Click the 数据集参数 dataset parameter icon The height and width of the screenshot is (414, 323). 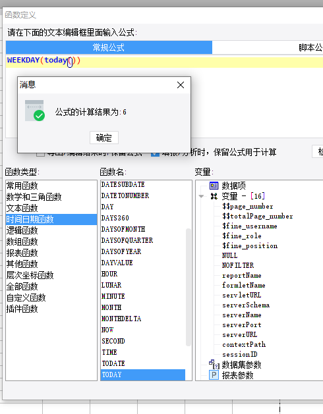tap(214, 365)
